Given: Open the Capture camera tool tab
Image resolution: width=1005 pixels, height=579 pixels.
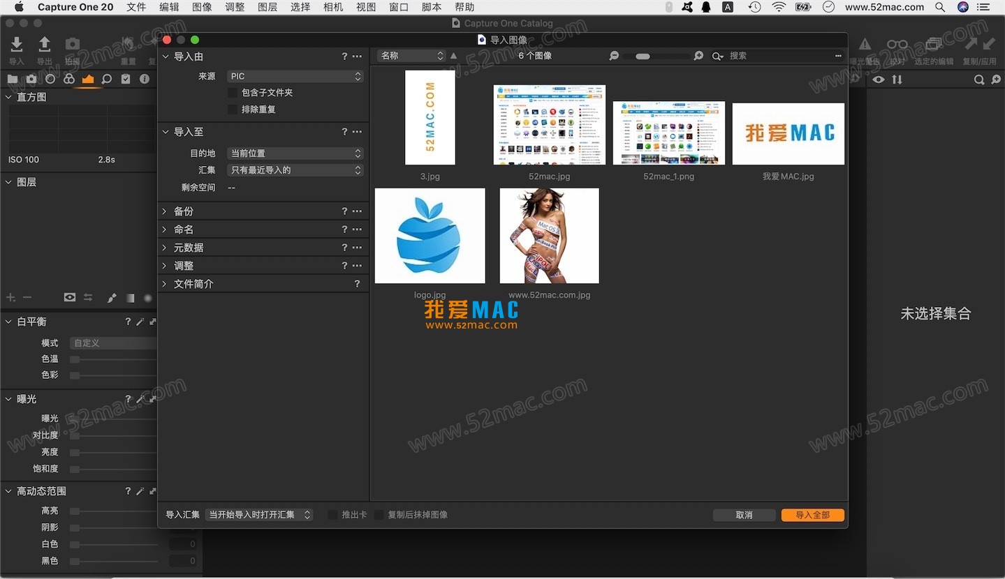Looking at the screenshot, I should point(31,79).
